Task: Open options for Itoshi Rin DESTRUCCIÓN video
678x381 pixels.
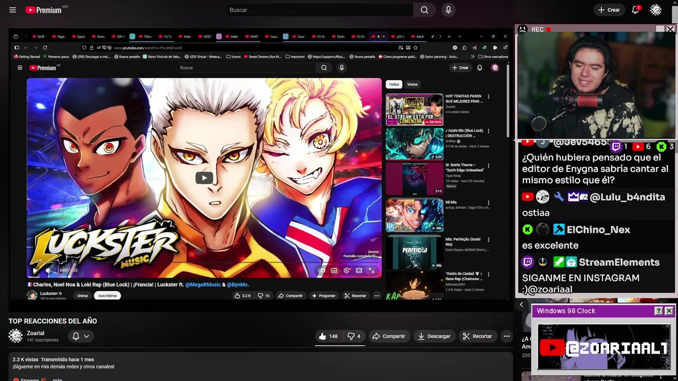Action: (x=488, y=131)
